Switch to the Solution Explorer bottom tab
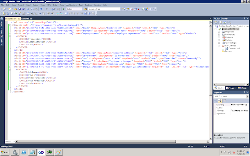The image size is (250, 156). [x=220, y=88]
